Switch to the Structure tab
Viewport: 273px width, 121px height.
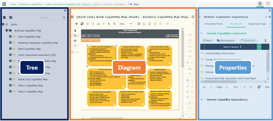coord(235,24)
